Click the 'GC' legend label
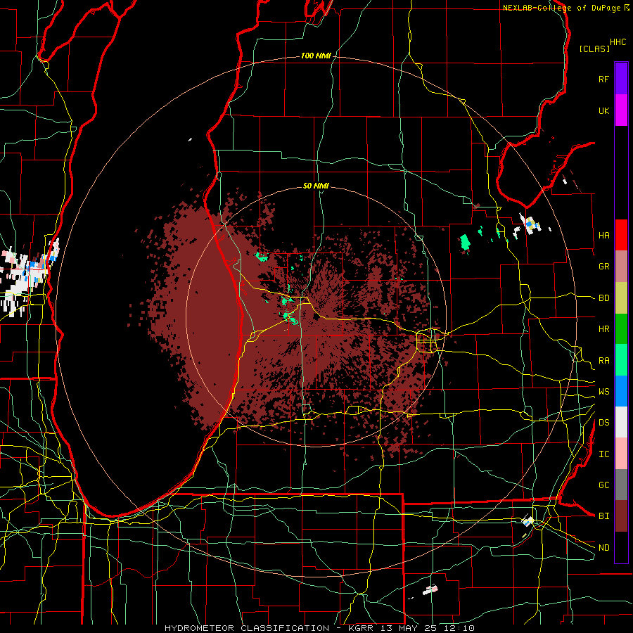 tap(603, 485)
